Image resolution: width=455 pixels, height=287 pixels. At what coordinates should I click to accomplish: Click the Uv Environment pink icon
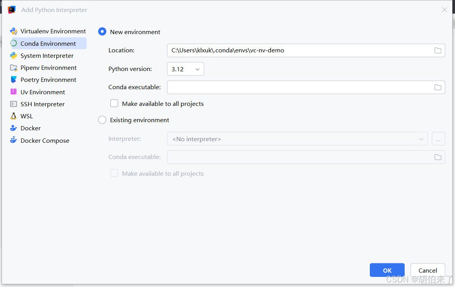(x=14, y=92)
